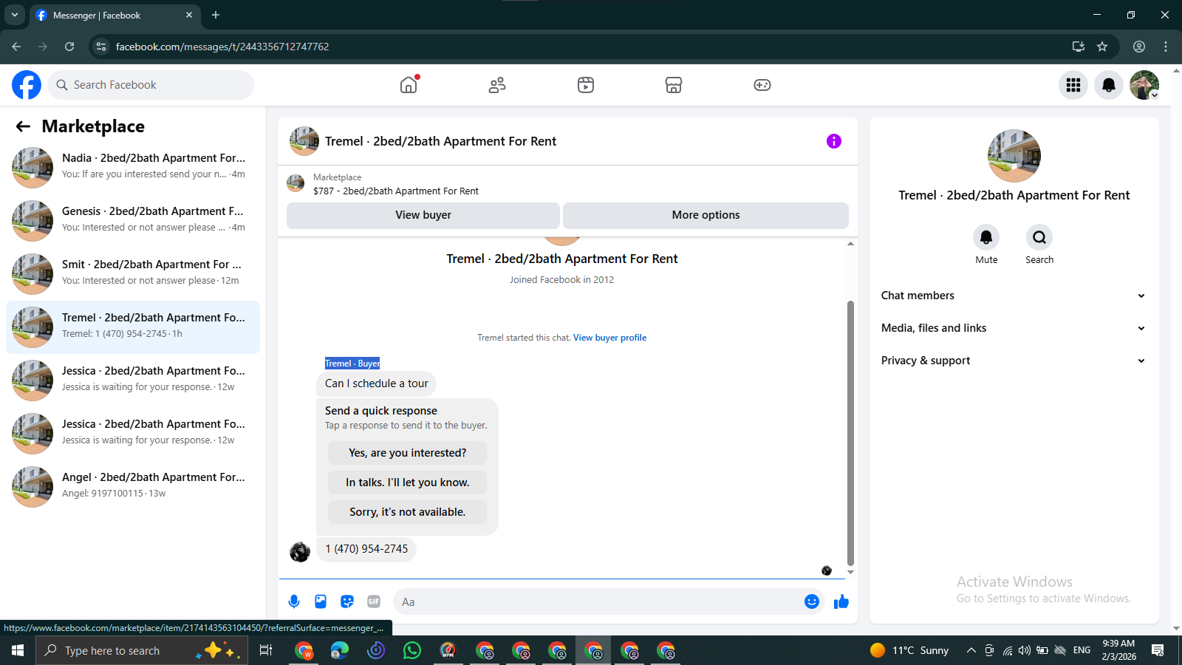Open the GIF picker icon
The width and height of the screenshot is (1182, 665).
pos(374,601)
